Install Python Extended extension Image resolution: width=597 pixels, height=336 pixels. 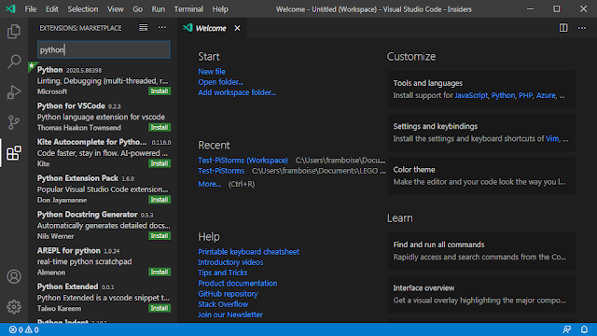pyautogui.click(x=160, y=309)
